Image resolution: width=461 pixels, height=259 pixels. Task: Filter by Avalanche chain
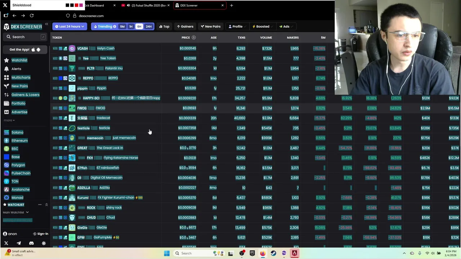pos(21,190)
